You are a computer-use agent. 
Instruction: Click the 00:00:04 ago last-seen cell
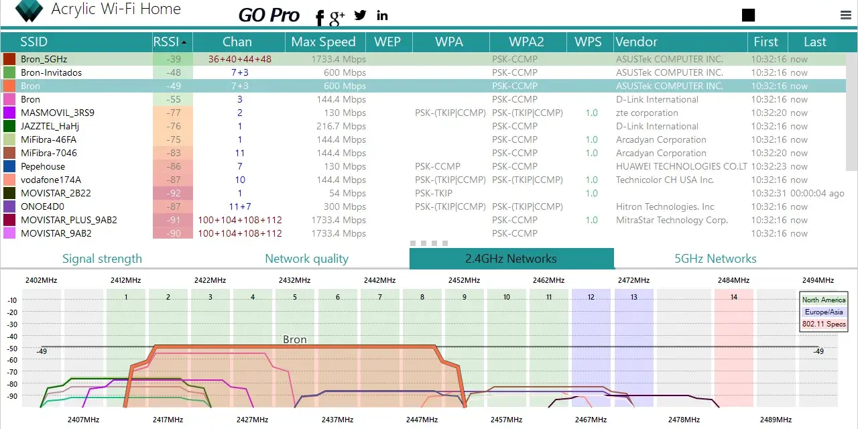tap(817, 193)
